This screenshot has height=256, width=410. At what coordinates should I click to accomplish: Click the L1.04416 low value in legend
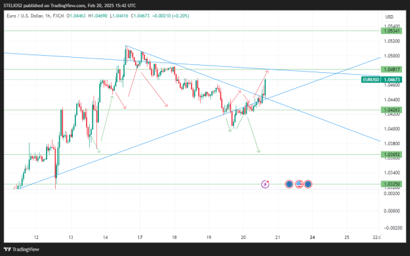(119, 16)
